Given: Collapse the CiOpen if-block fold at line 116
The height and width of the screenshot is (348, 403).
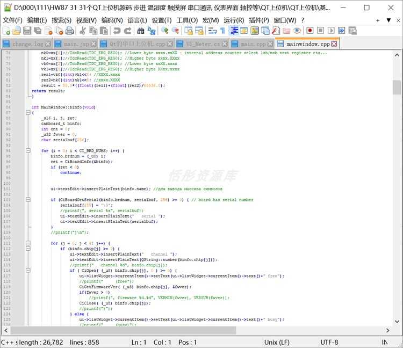Looking at the screenshot, I should coord(28,270).
